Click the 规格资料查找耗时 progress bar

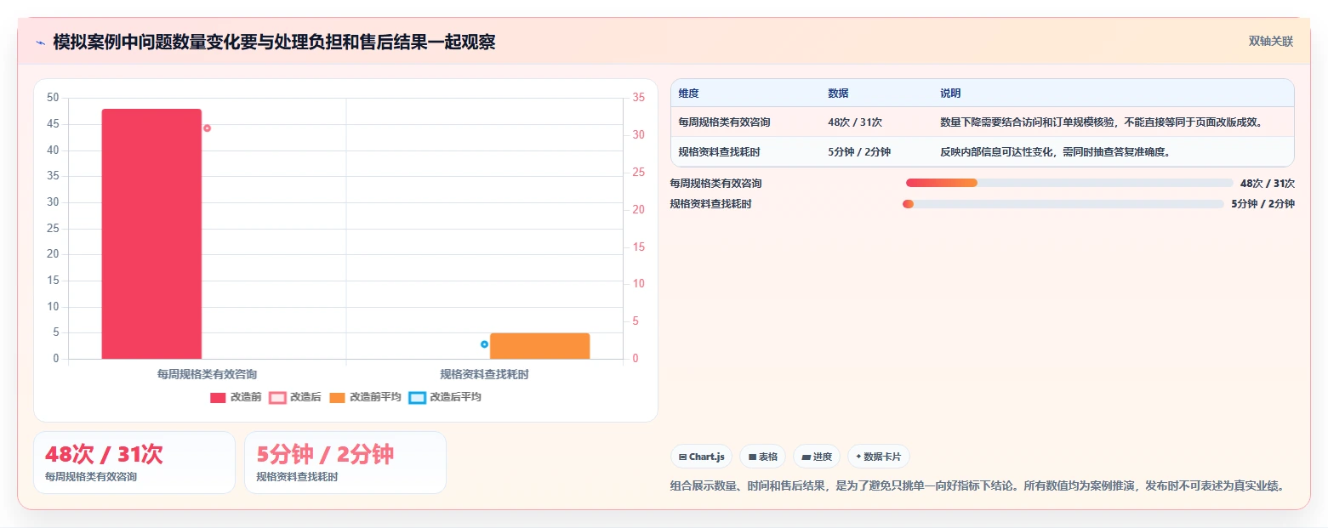point(1063,204)
